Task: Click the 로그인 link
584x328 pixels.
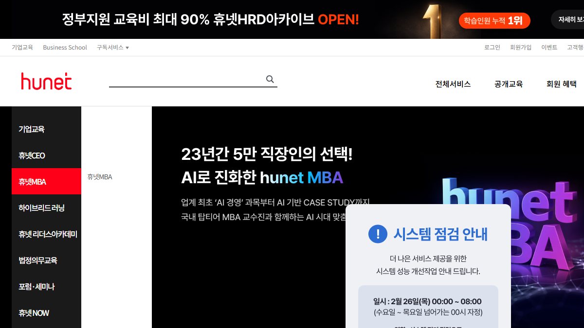Action: [x=492, y=48]
